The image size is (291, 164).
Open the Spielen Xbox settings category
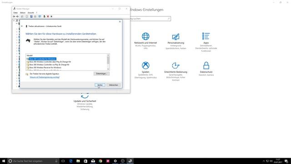[145, 70]
